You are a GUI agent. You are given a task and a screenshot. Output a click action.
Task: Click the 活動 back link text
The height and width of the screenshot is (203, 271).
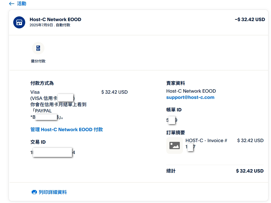[x=22, y=4]
